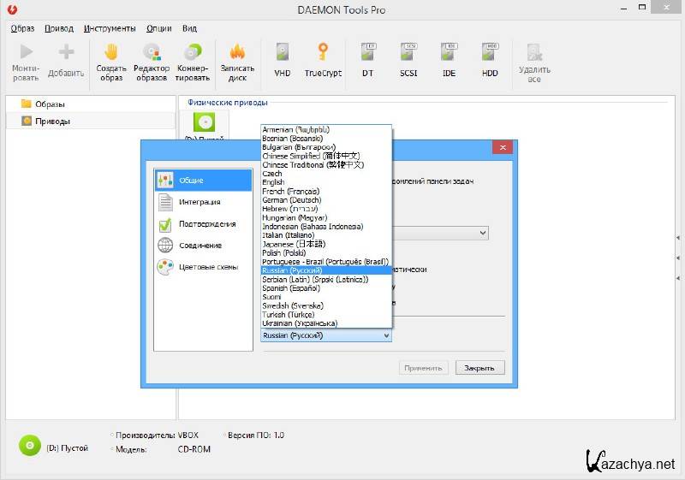Open the Цветовые схемы settings section
The height and width of the screenshot is (480, 685).
tap(208, 267)
